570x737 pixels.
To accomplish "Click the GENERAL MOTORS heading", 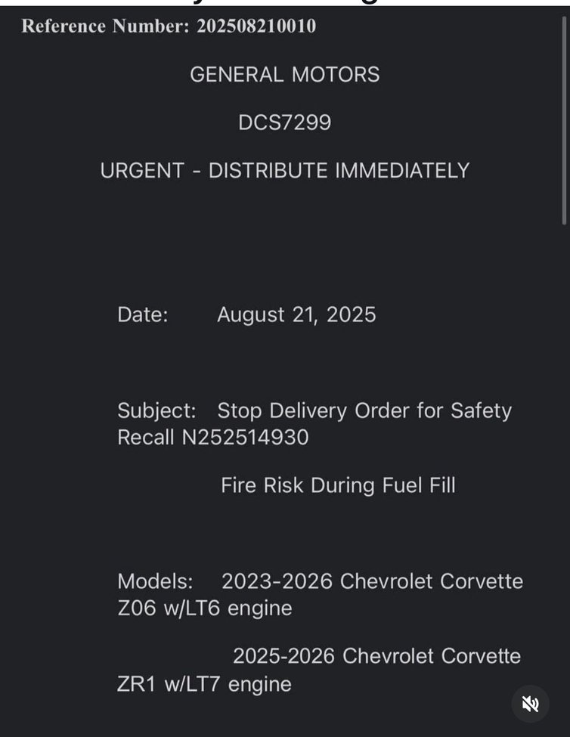I will (285, 75).
